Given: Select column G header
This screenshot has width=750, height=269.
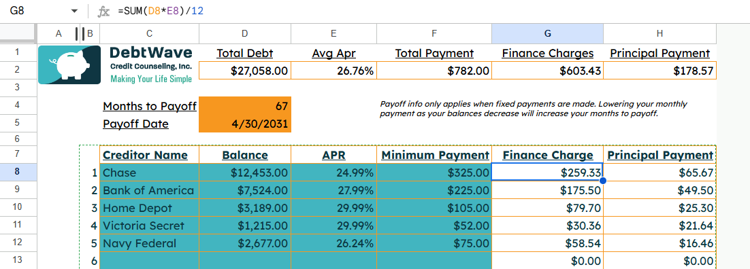Looking at the screenshot, I should point(547,33).
